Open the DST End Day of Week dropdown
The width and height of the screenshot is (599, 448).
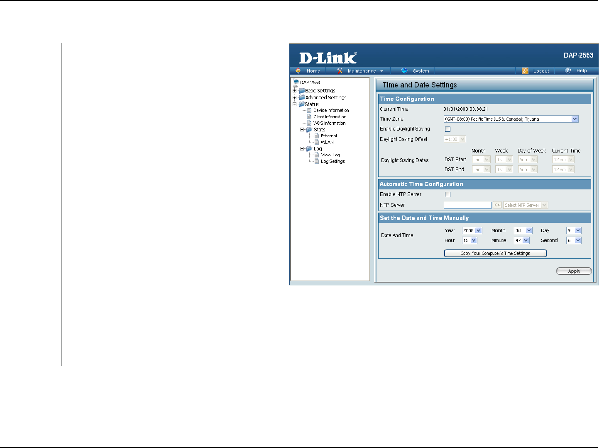pos(528,170)
